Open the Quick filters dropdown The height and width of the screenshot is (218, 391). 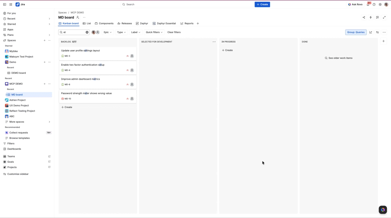[x=154, y=32]
